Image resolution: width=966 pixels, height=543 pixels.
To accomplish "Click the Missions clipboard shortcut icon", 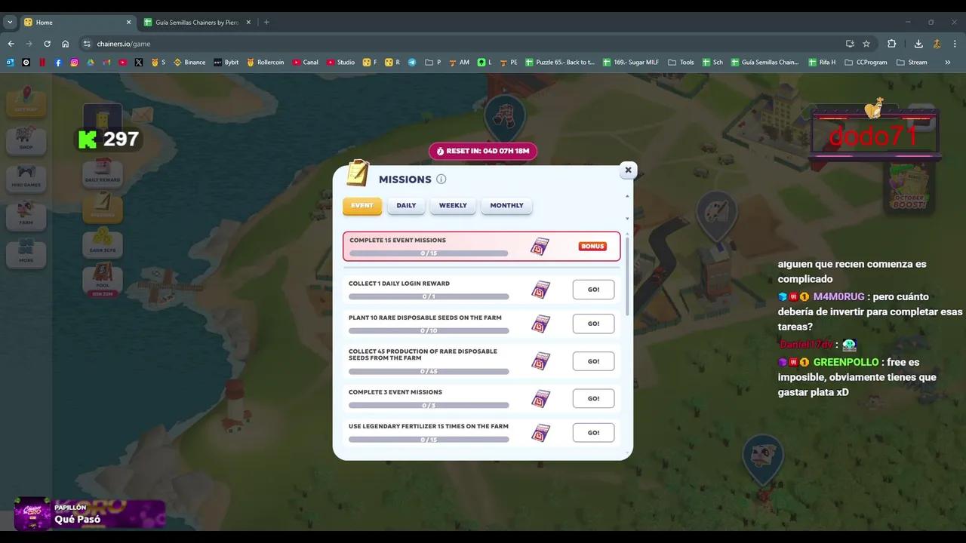I will coord(103,208).
